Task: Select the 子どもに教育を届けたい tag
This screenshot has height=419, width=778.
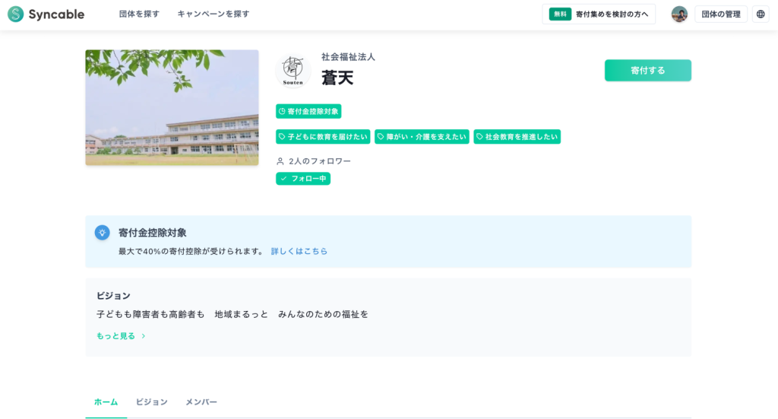Action: pos(323,137)
